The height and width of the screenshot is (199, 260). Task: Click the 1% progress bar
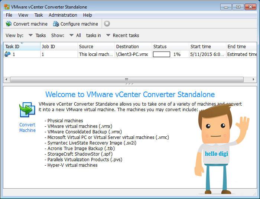pyautogui.click(x=162, y=54)
